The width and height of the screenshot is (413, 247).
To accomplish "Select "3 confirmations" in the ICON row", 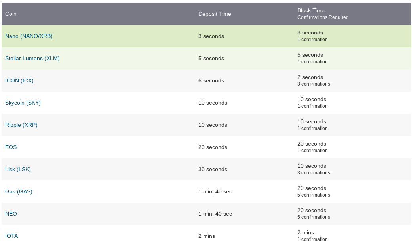I will click(314, 84).
